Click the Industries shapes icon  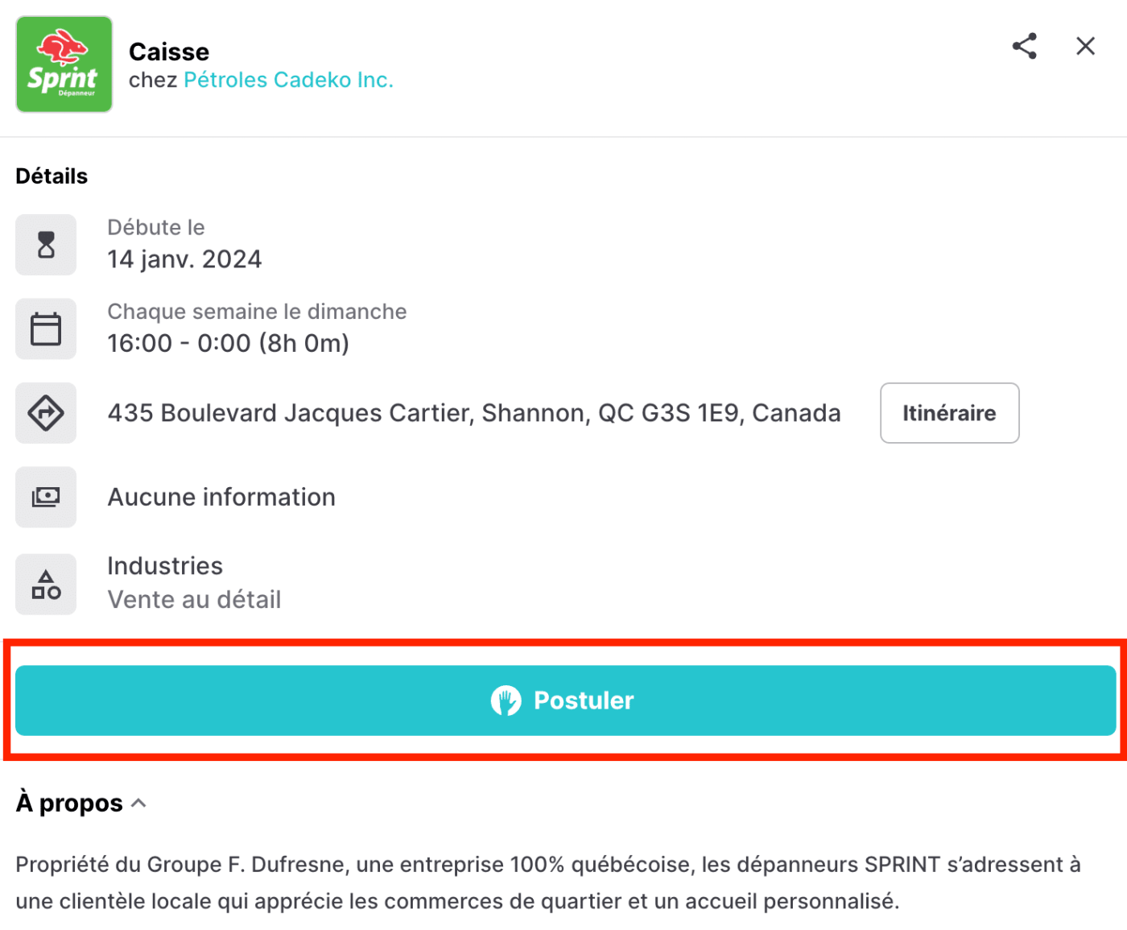pos(46,584)
